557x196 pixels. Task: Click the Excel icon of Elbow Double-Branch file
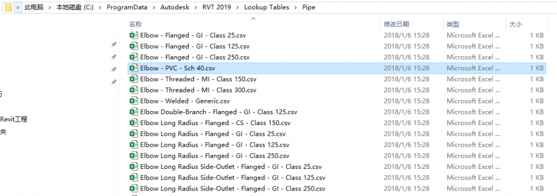[x=134, y=112]
